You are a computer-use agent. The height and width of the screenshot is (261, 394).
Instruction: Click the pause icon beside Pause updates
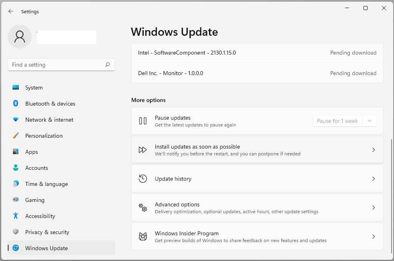(143, 121)
